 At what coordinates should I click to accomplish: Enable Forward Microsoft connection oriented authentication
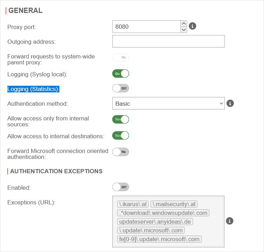coord(121,152)
